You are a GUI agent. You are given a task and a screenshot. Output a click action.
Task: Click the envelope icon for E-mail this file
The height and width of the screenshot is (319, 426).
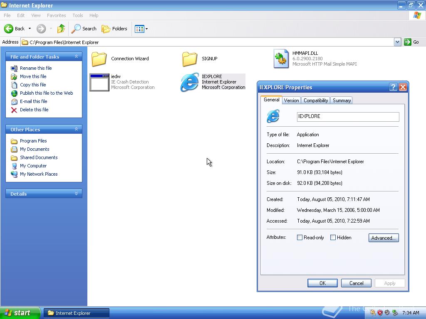(14, 102)
